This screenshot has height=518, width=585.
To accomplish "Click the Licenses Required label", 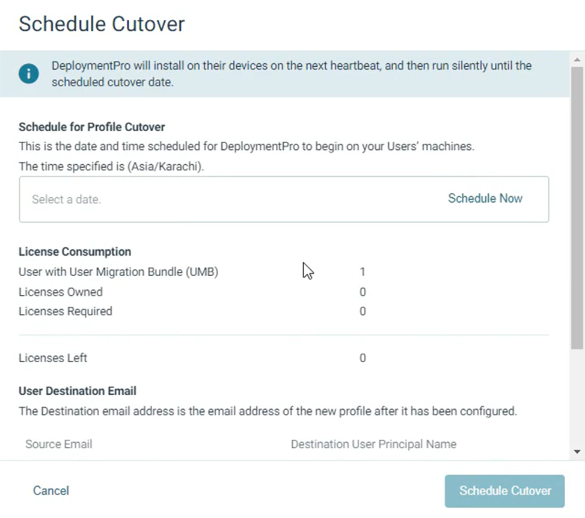I will click(x=66, y=312).
